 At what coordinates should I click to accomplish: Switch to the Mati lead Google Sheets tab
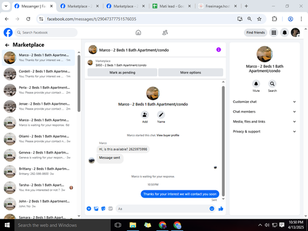pos(172,6)
